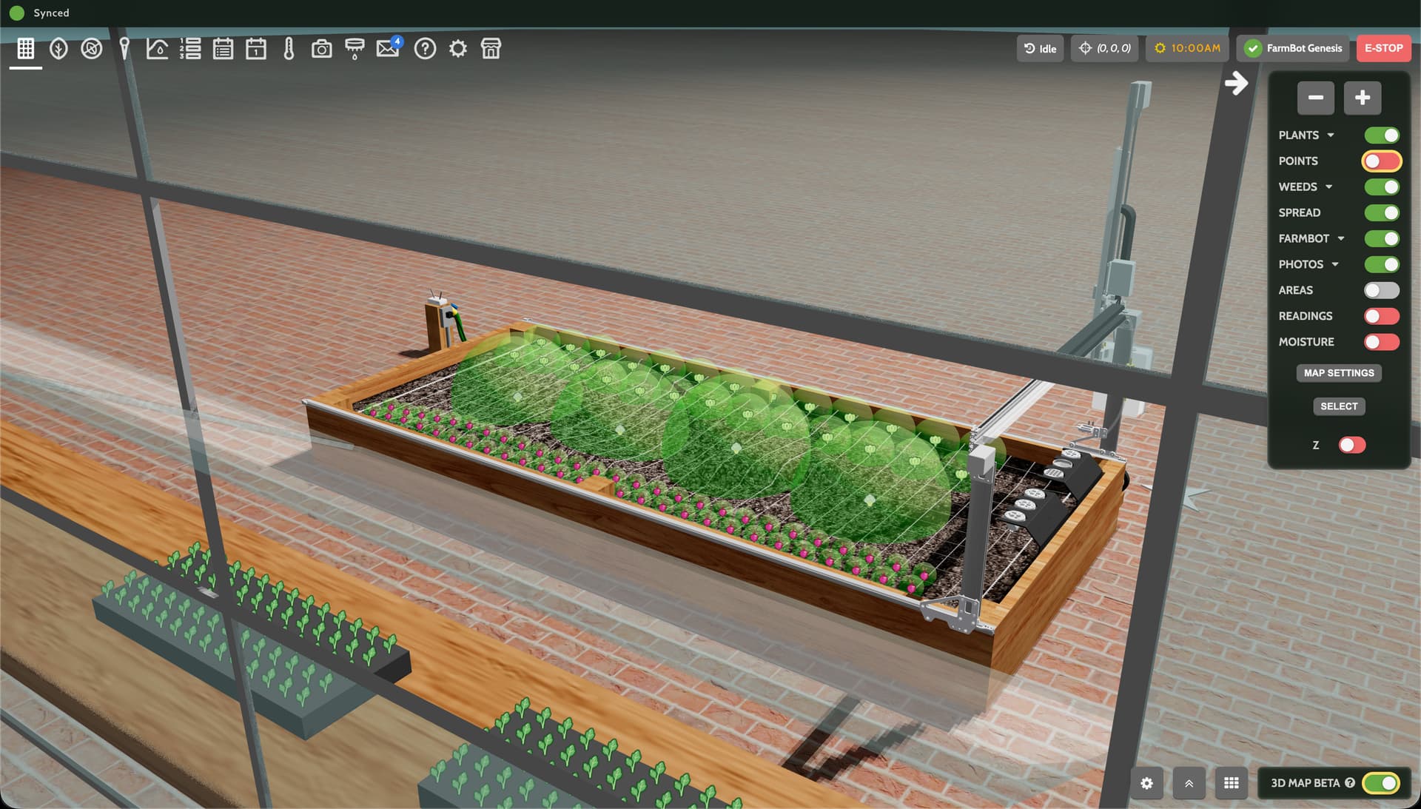
Task: Open the Regimens calendar list tab
Action: 223,49
